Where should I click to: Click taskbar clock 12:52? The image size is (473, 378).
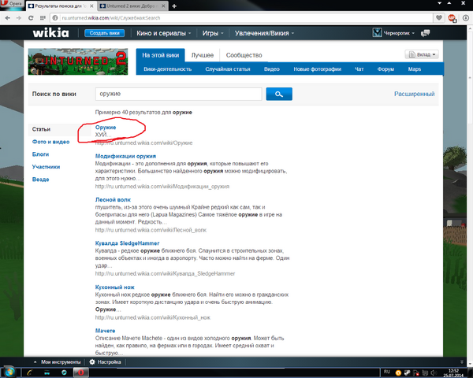pos(453,372)
